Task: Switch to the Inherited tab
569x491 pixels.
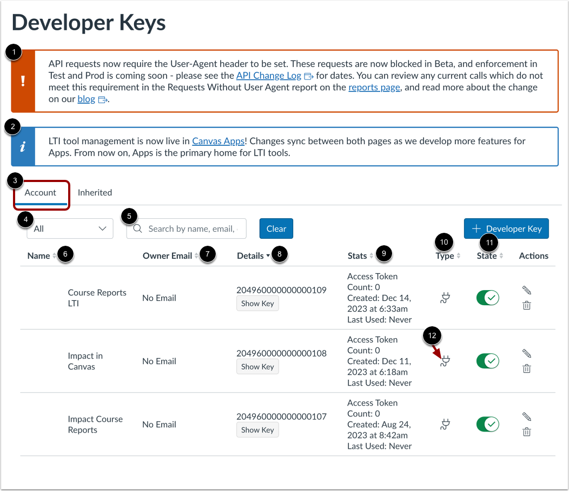Action: pyautogui.click(x=95, y=192)
